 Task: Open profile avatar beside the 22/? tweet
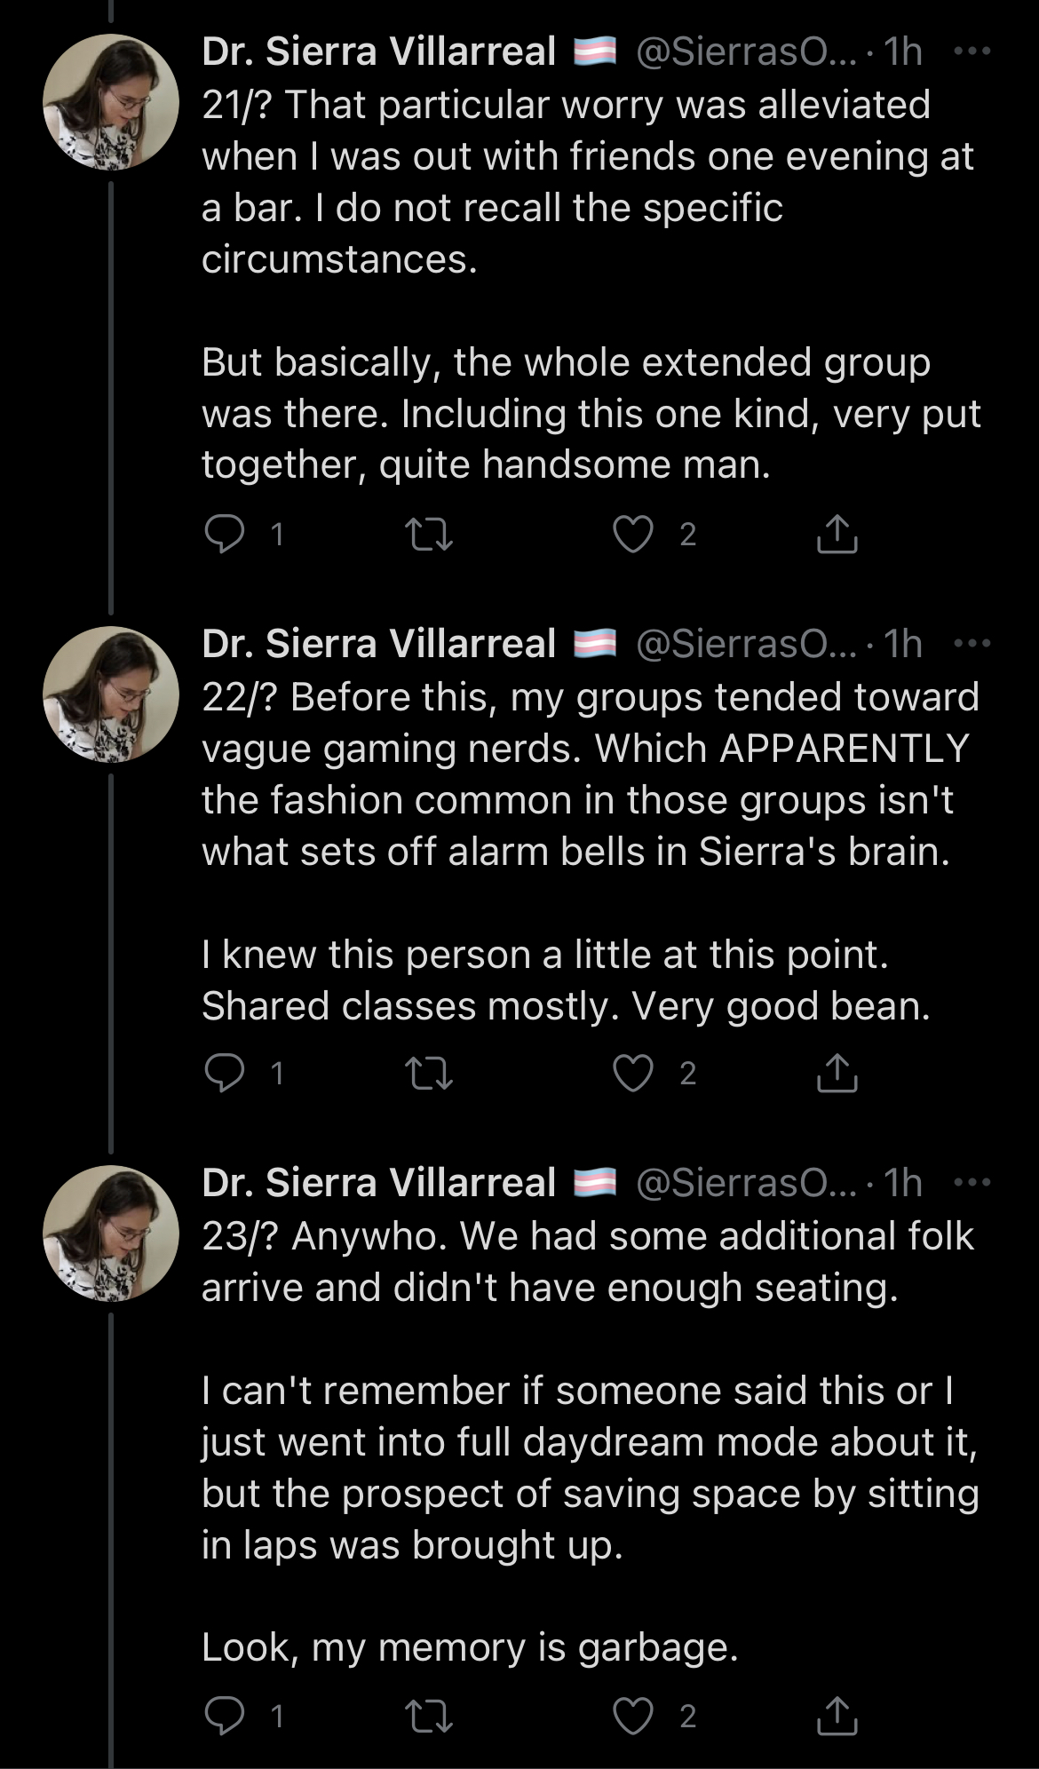(x=111, y=694)
